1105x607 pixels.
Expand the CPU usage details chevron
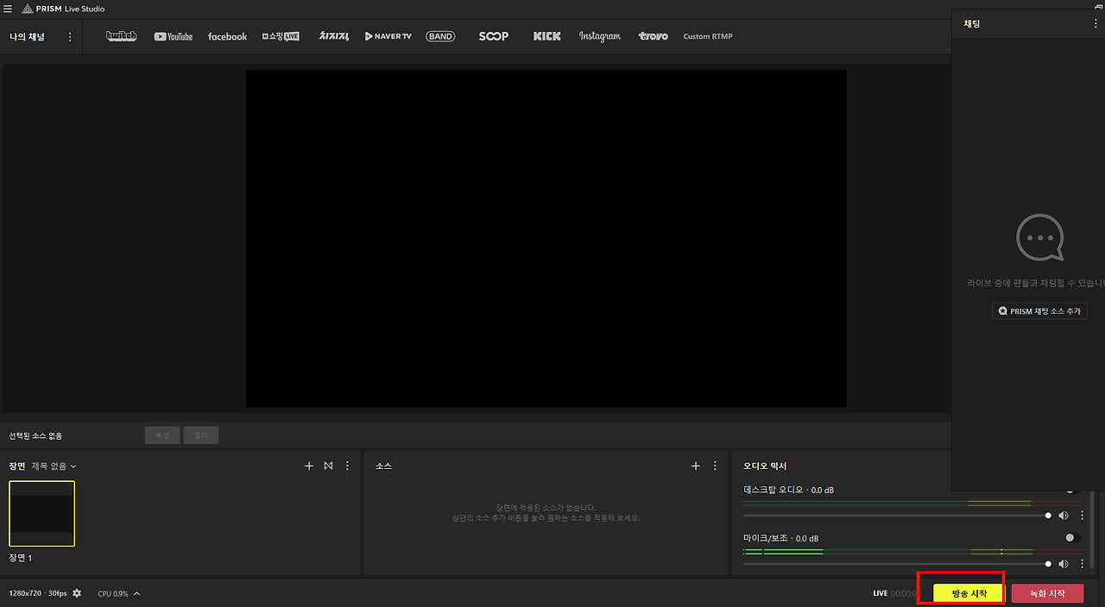136,593
